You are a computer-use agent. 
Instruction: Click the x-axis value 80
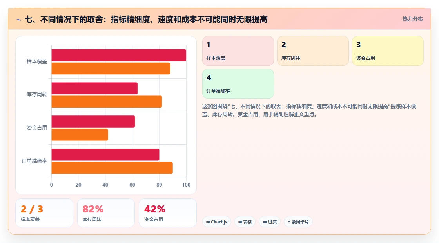click(159, 185)
